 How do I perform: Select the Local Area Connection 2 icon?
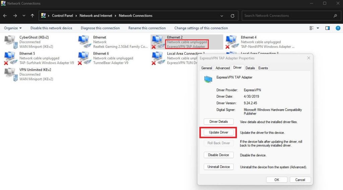(x=158, y=58)
